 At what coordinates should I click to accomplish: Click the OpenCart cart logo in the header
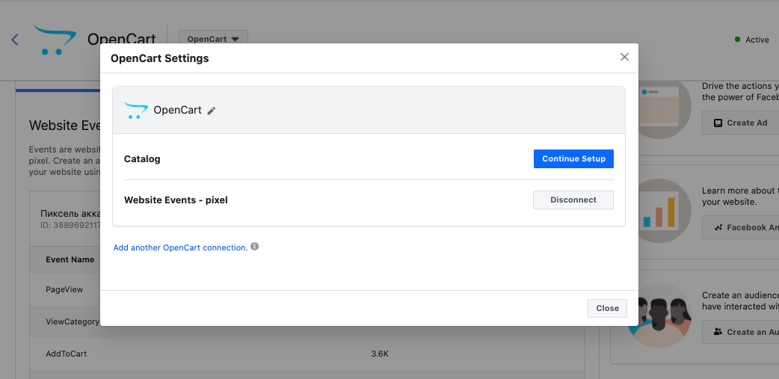[x=55, y=40]
